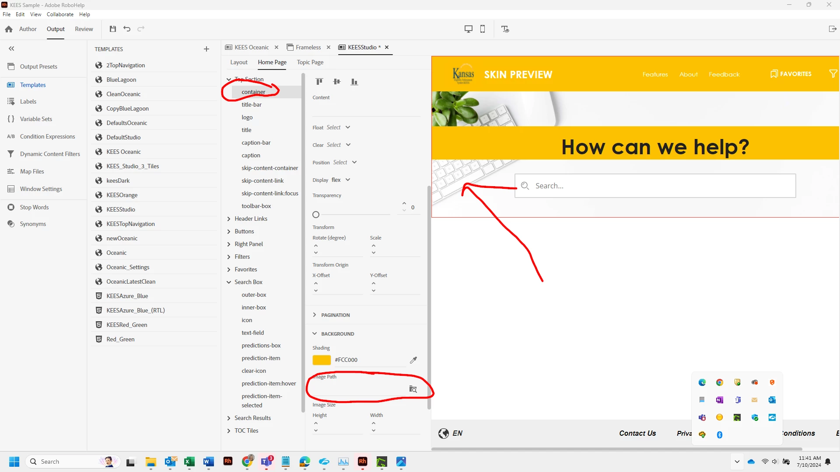Switch to mobile preview icon
The width and height of the screenshot is (840, 472).
tap(483, 29)
